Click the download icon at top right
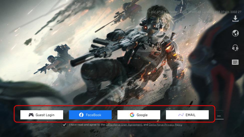The width and height of the screenshot is (244, 137). (x=235, y=19)
